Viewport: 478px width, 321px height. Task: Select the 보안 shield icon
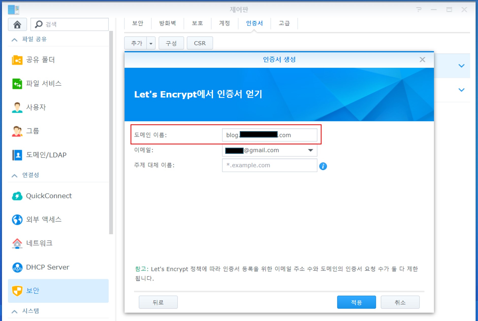17,291
